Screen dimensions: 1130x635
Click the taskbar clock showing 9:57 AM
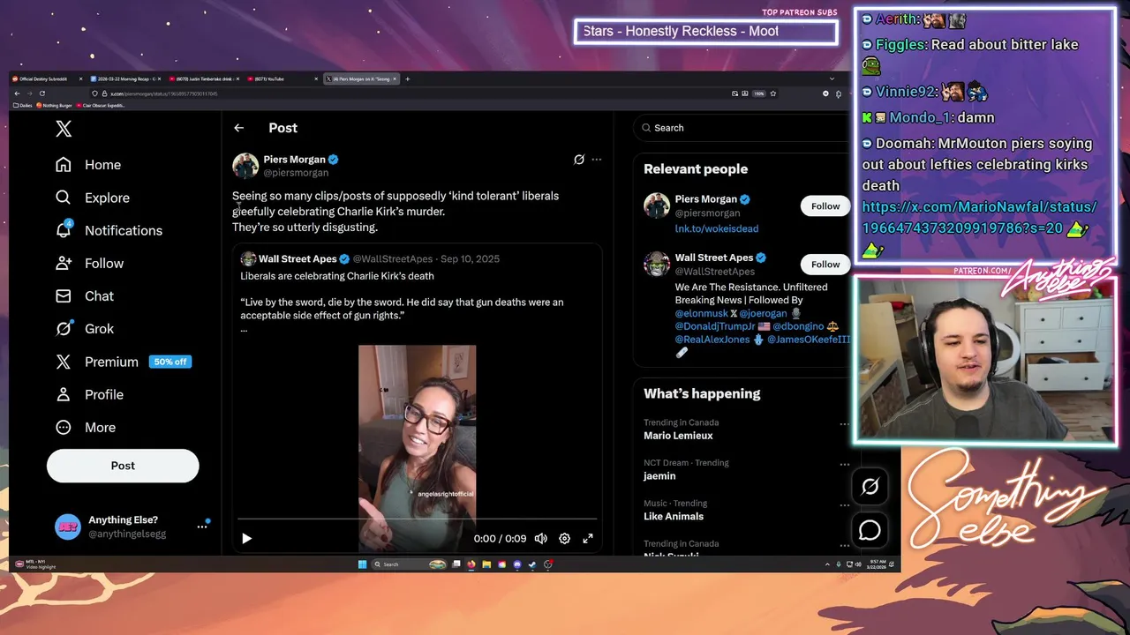pyautogui.click(x=878, y=564)
